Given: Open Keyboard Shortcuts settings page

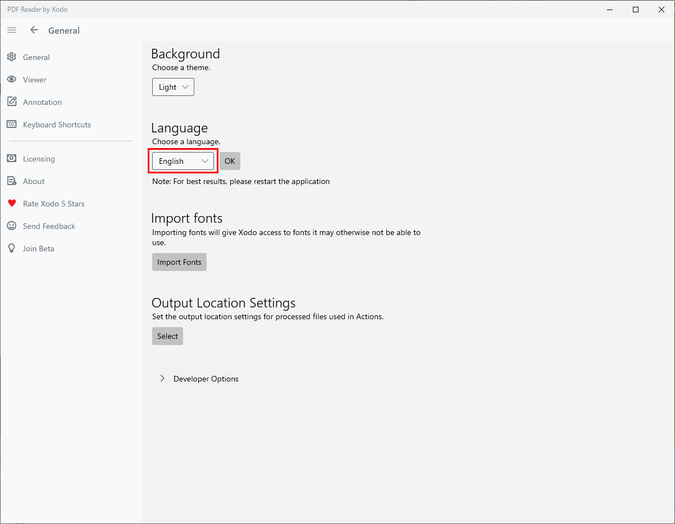Looking at the screenshot, I should [x=57, y=125].
